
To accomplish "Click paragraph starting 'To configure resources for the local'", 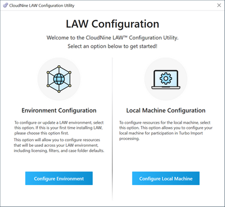I will (x=166, y=130).
